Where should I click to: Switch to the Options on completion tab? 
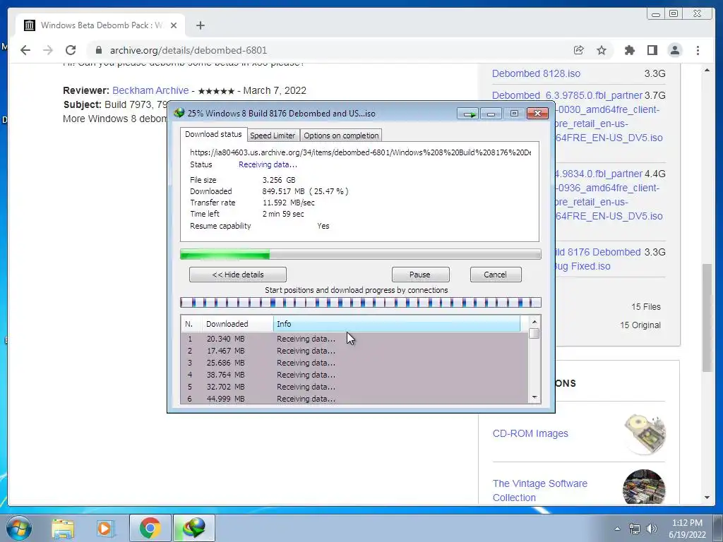[x=341, y=135]
